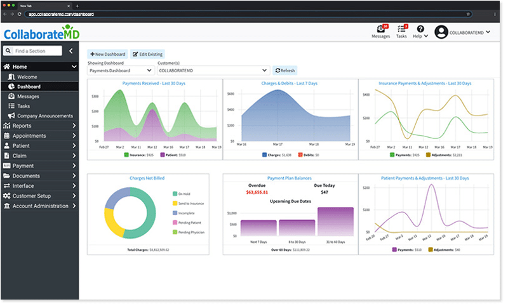This screenshot has height=304, width=508.
Task: Click the Incomplete blue legend swatch
Action: [x=177, y=215]
